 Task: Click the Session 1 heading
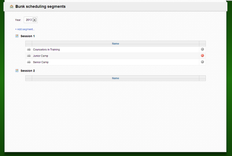click(27, 36)
